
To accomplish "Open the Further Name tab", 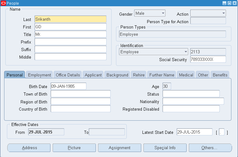I will click(162, 75).
